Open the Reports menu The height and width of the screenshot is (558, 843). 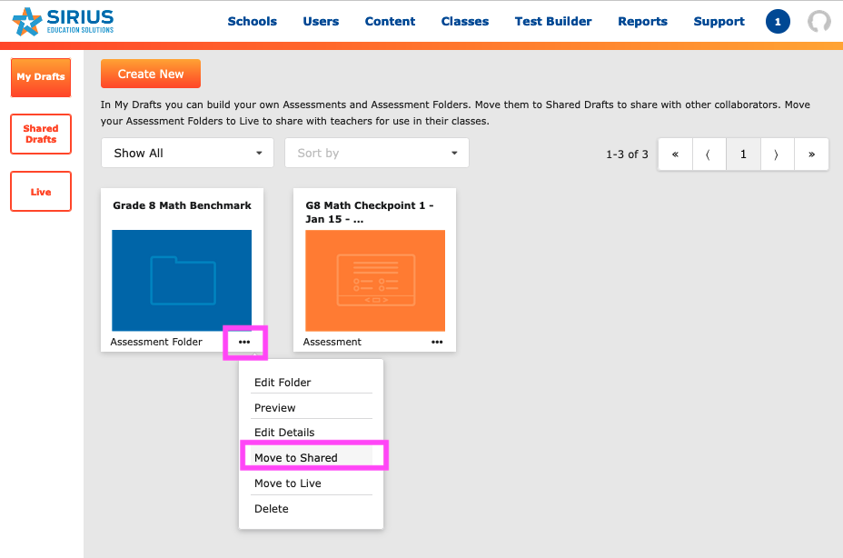point(642,22)
